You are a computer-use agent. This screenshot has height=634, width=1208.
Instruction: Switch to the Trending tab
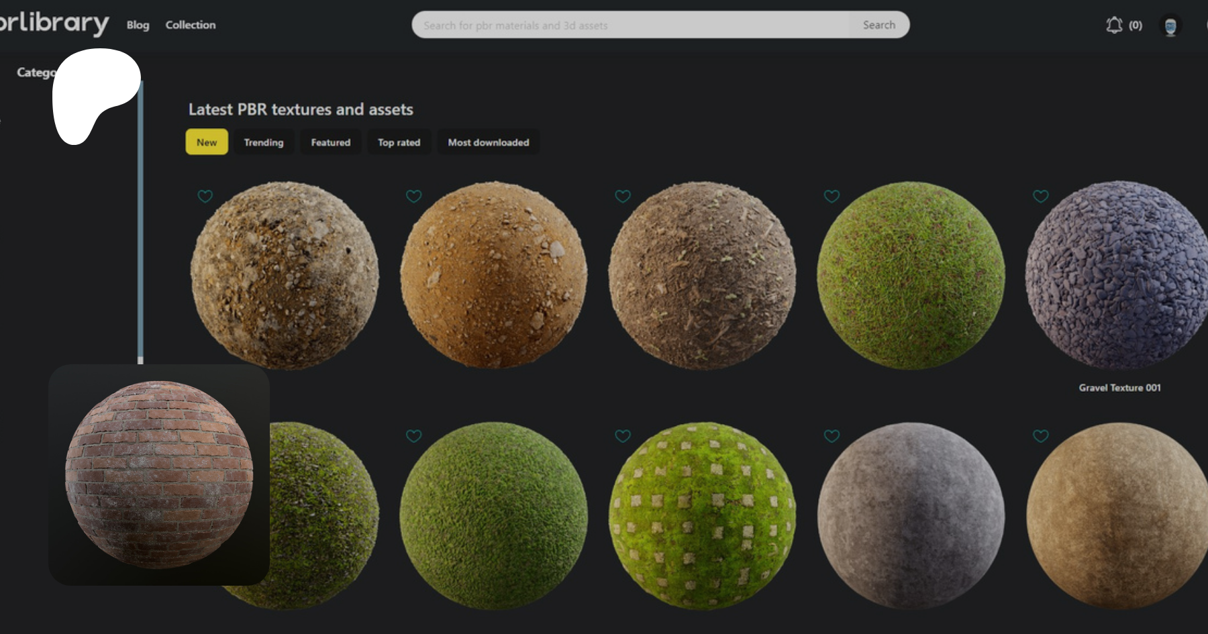tap(264, 142)
